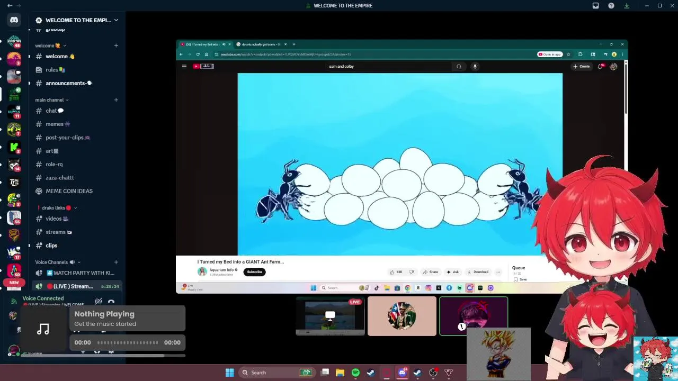This screenshot has height=381, width=678.
Task: Click the Ask button under the video
Action: point(452,272)
